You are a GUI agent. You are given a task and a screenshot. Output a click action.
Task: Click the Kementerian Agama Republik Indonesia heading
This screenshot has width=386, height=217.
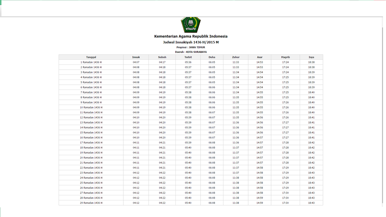[191, 36]
